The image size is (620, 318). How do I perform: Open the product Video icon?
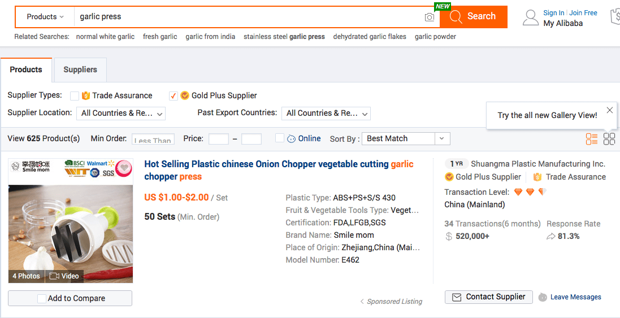coord(64,276)
